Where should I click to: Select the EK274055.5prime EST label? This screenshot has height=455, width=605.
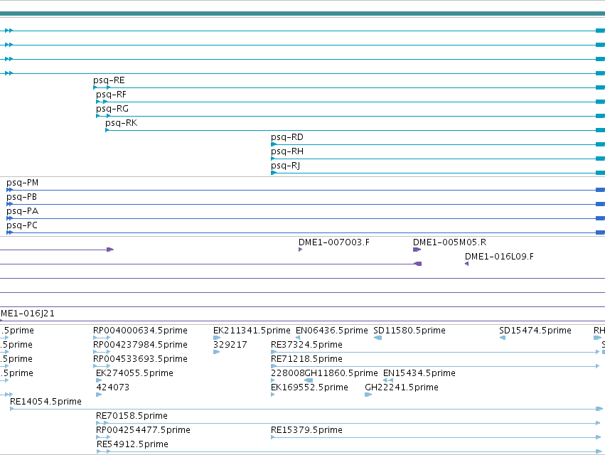point(134,373)
